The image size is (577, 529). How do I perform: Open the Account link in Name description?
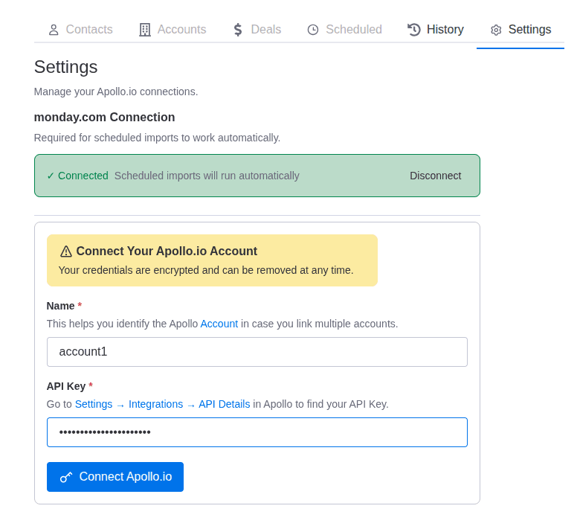219,324
